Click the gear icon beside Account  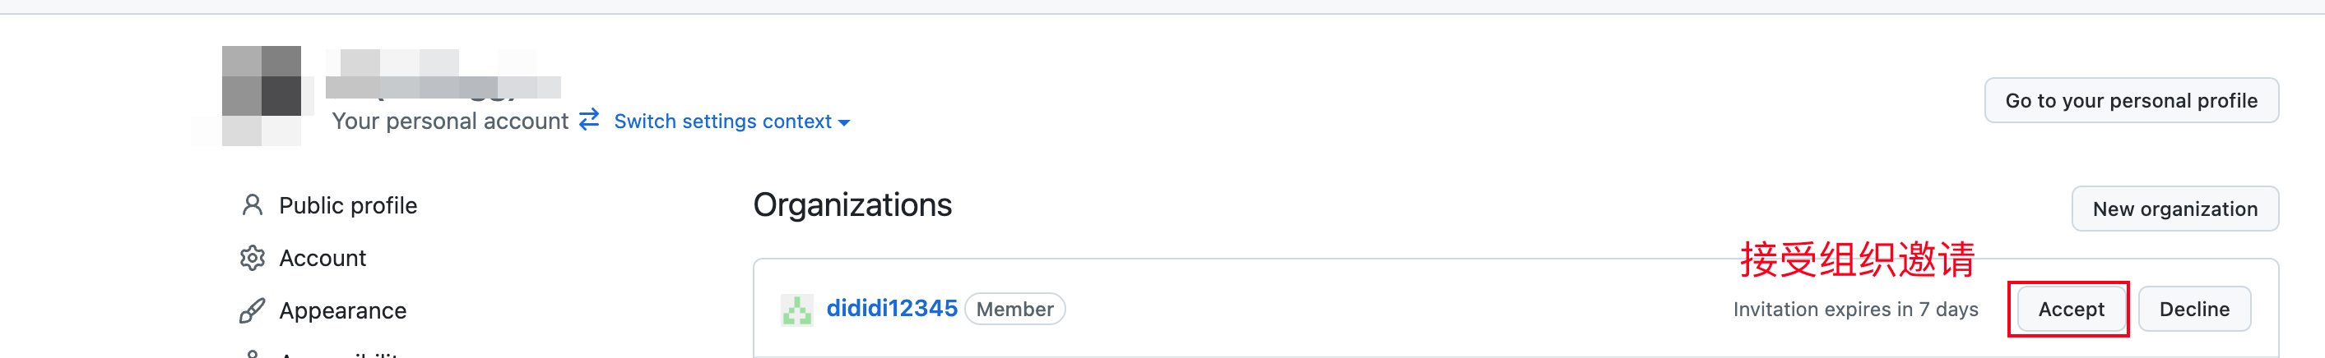[252, 258]
